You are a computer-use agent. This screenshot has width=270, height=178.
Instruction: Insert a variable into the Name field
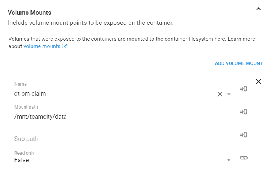tap(244, 89)
